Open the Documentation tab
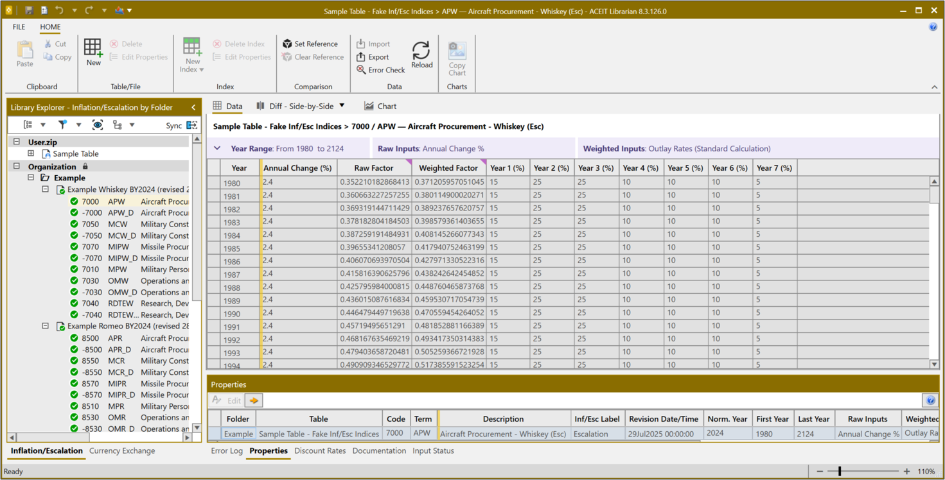Viewport: 945px width, 480px height. click(379, 450)
